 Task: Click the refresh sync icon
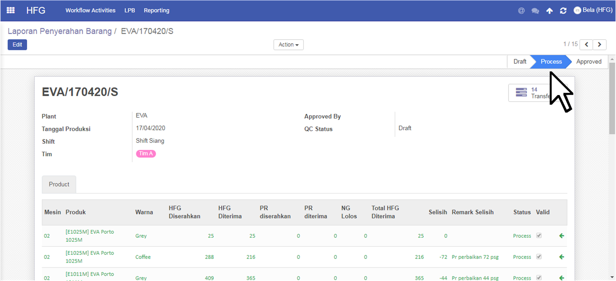563,11
